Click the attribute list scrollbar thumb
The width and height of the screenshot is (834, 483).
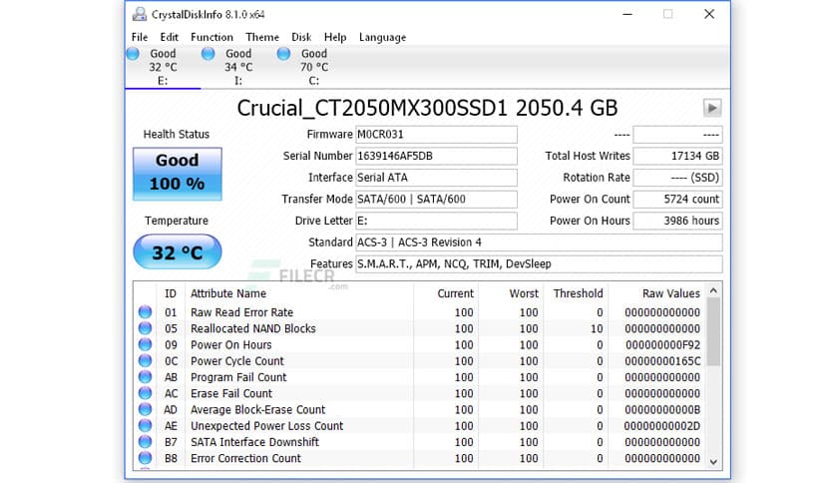click(x=713, y=332)
